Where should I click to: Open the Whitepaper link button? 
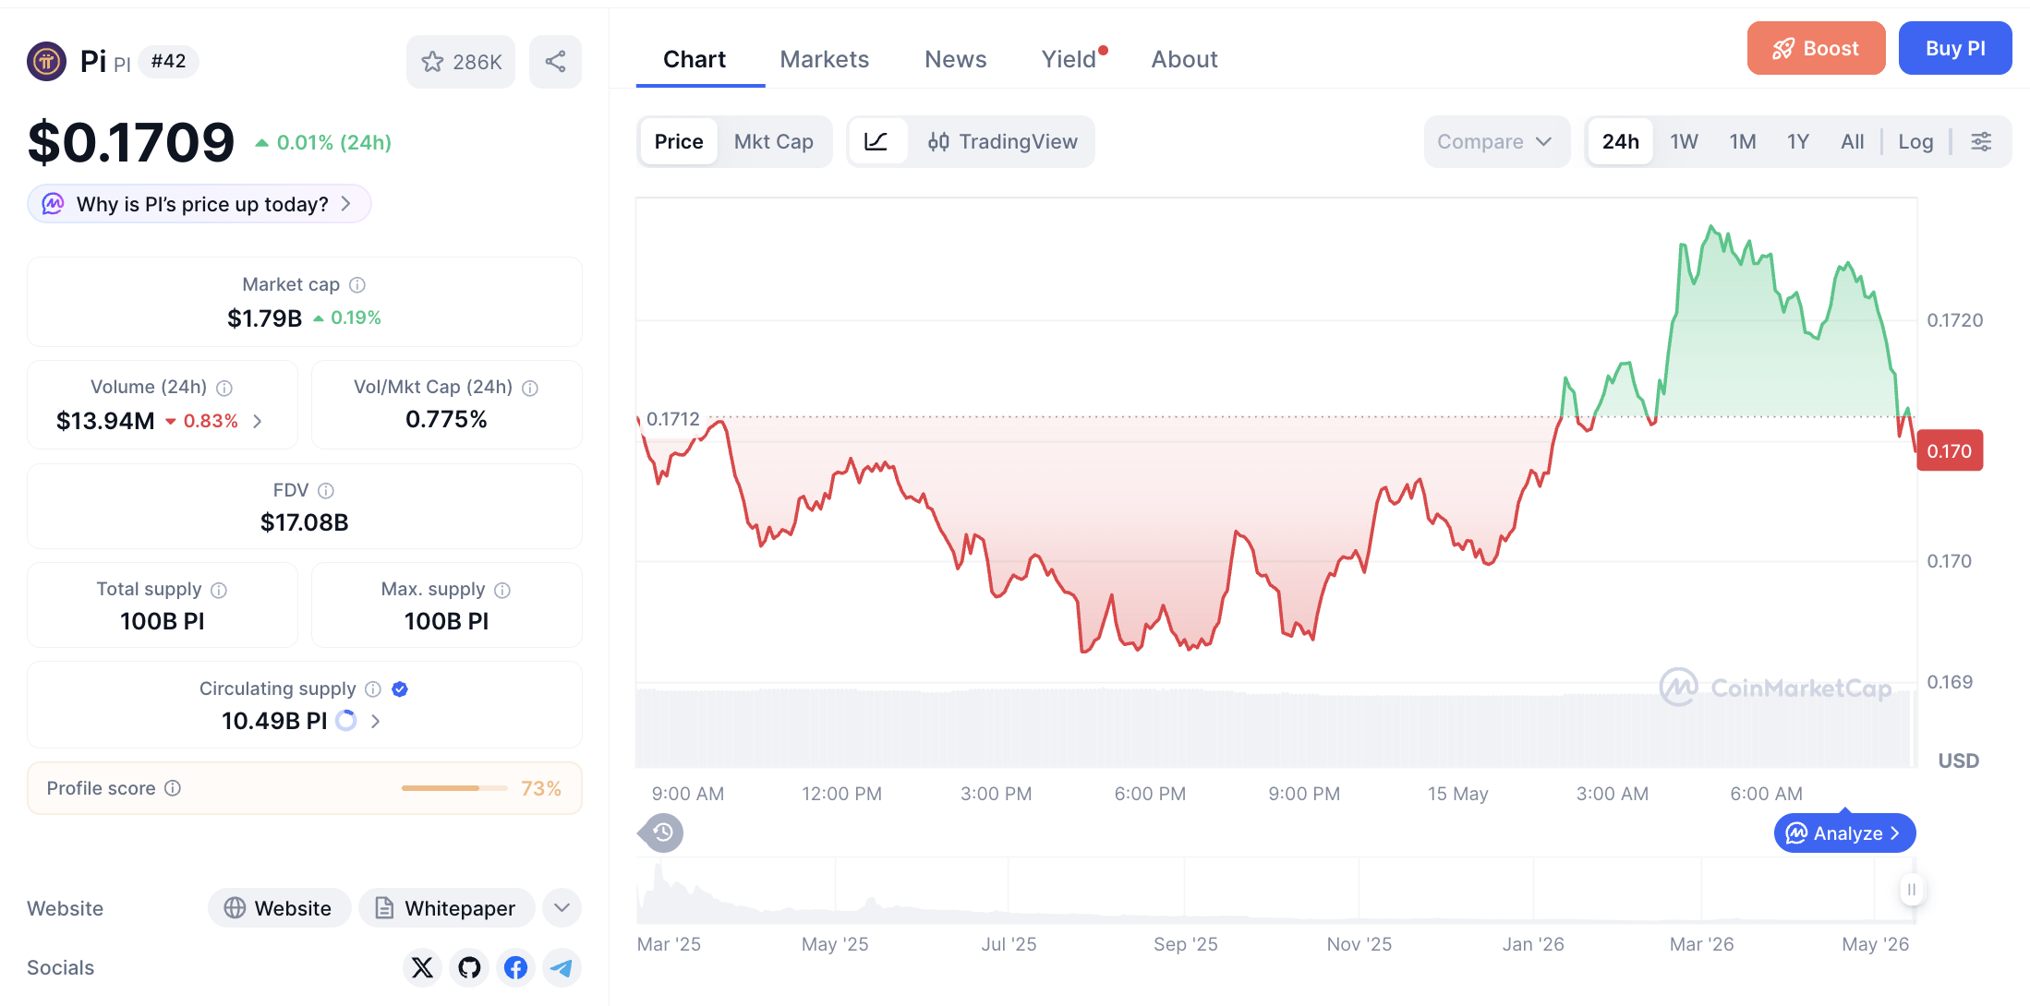[x=447, y=908]
